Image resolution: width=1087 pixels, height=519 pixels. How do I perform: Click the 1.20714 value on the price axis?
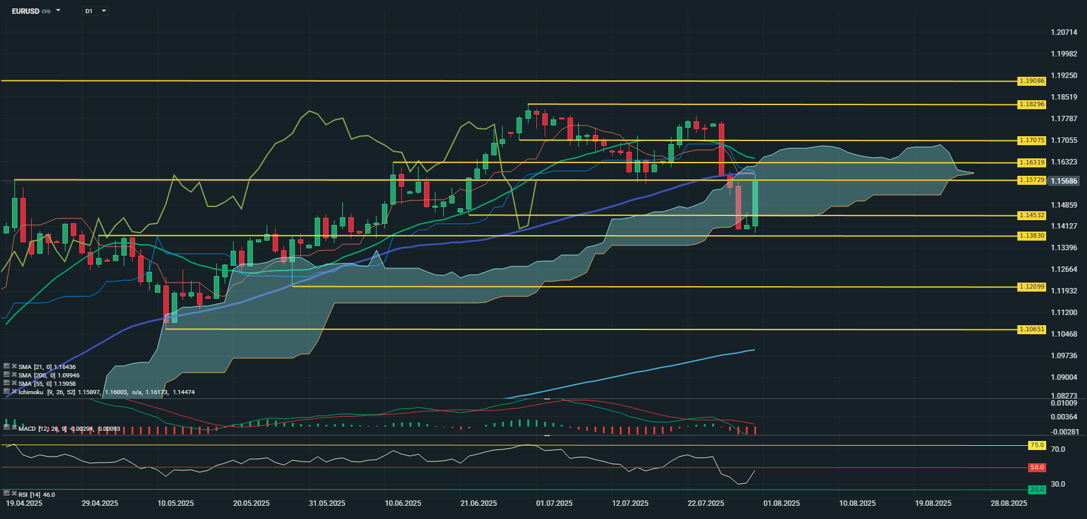1064,32
